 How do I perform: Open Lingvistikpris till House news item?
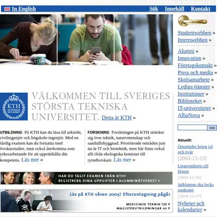pyautogui.click(x=193, y=169)
